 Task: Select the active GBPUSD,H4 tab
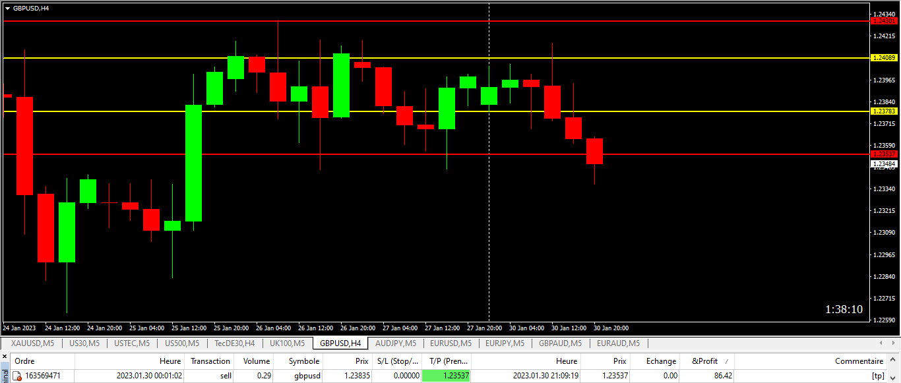click(340, 343)
